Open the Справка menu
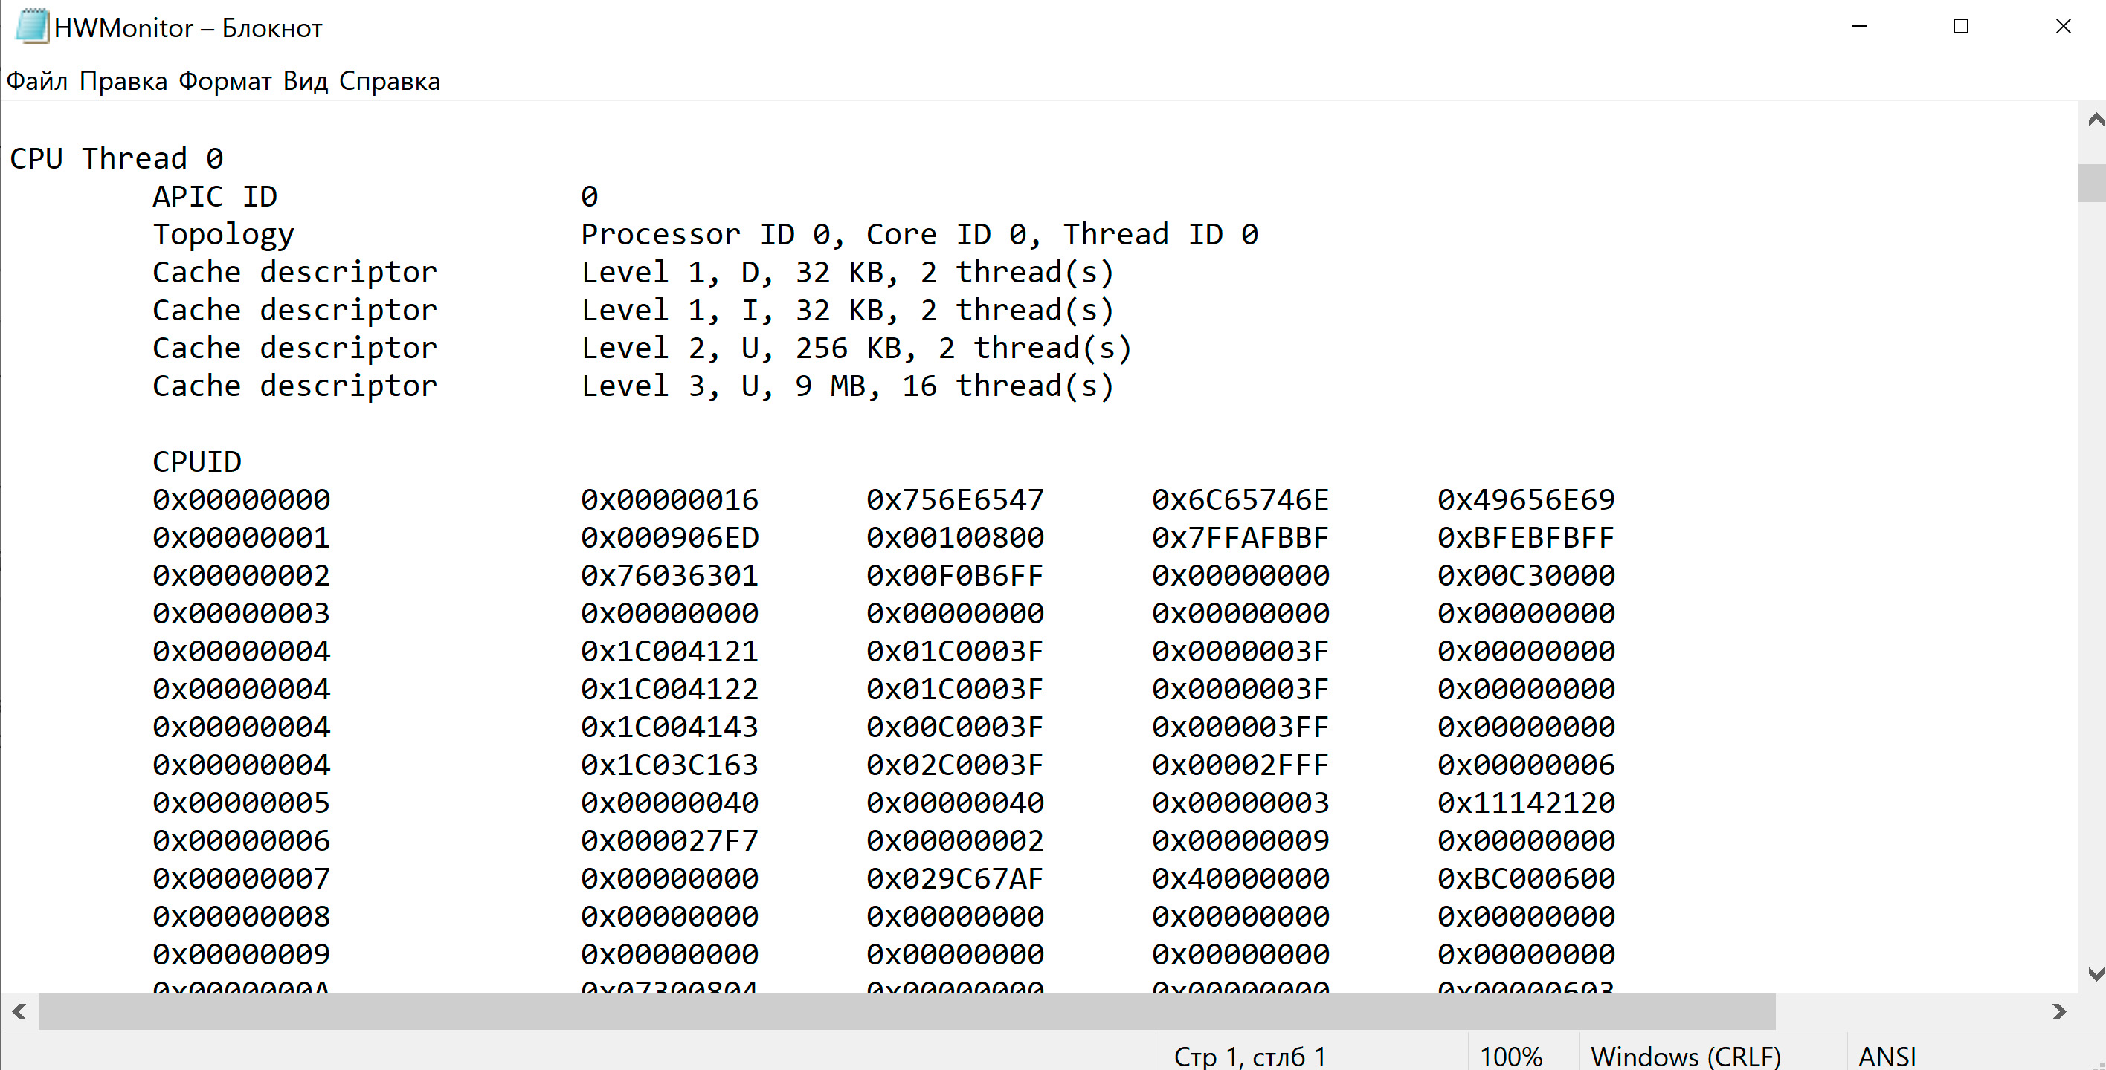Screen dimensions: 2106x1070 click(x=389, y=81)
